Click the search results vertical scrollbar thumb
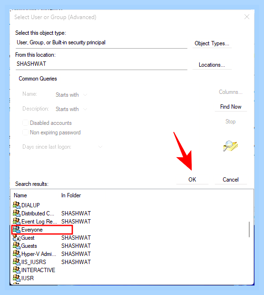The image size is (264, 295). [x=249, y=229]
